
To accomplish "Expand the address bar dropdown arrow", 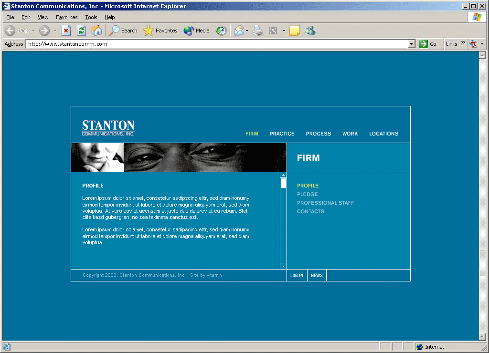I will 412,44.
